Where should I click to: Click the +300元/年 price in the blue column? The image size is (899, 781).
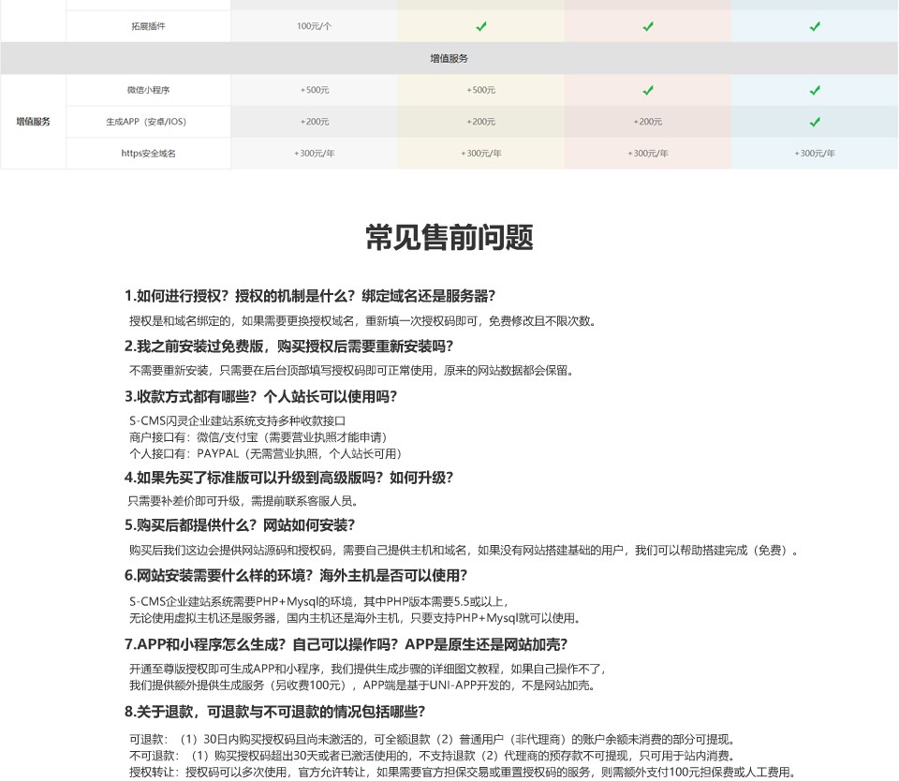[815, 154]
